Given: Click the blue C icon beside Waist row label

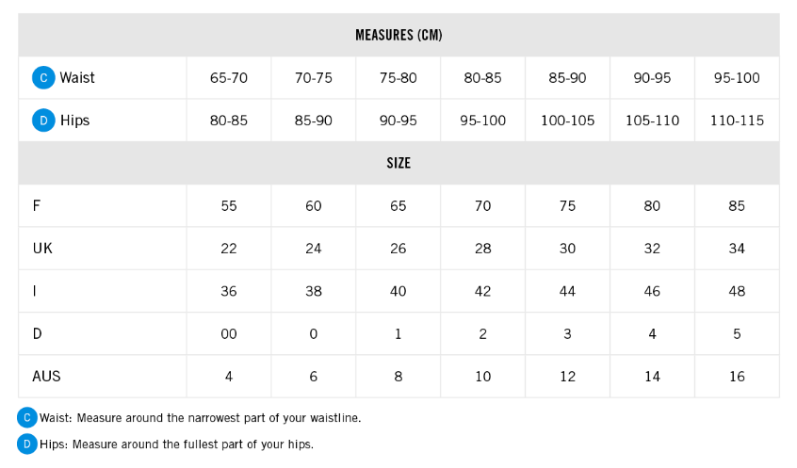Looking at the screenshot, I should [x=43, y=77].
